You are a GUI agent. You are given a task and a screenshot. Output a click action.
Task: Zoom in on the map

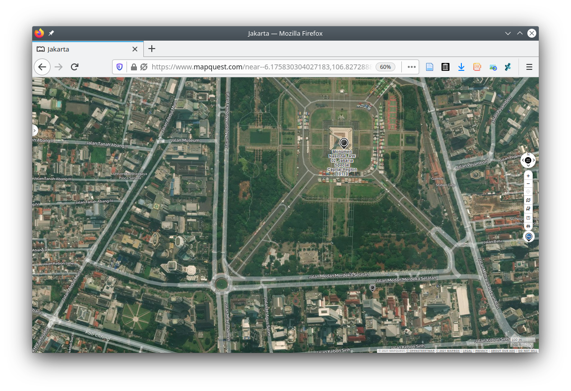pos(528,176)
